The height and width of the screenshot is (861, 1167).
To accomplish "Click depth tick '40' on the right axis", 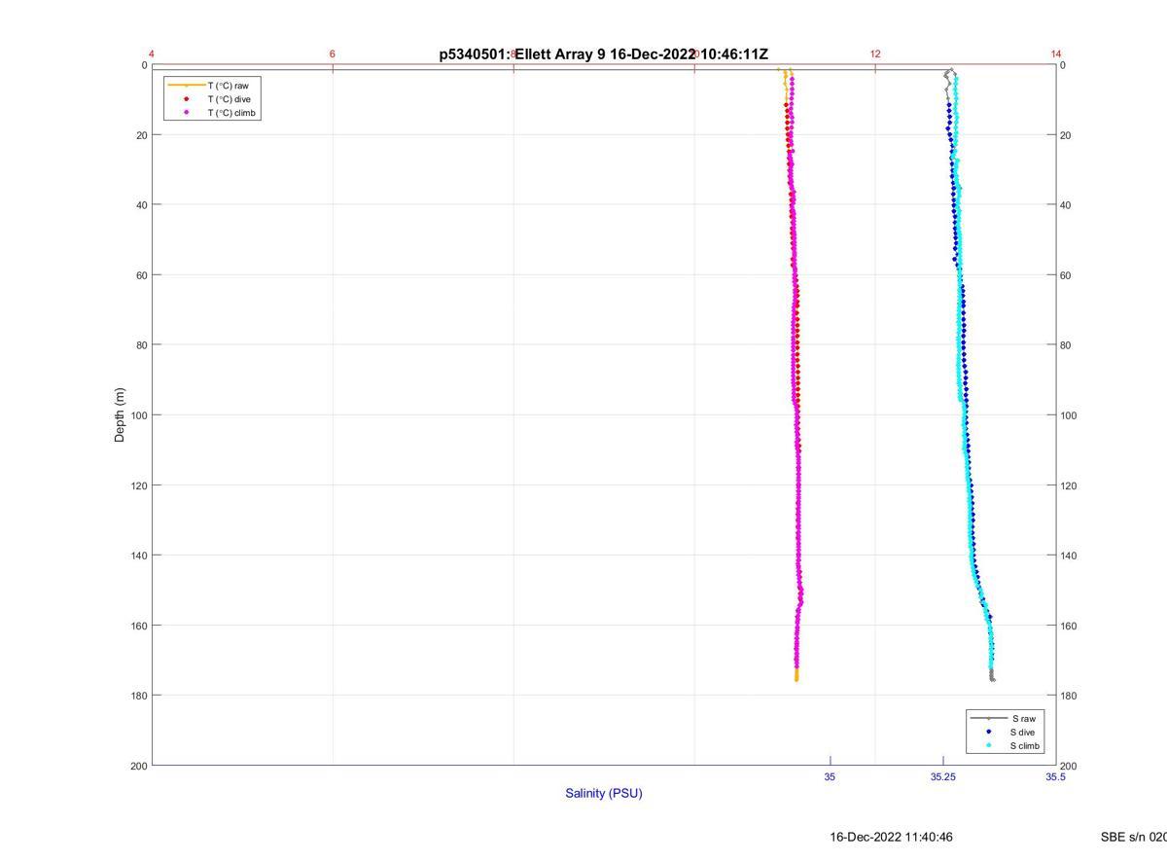I will tap(1067, 205).
